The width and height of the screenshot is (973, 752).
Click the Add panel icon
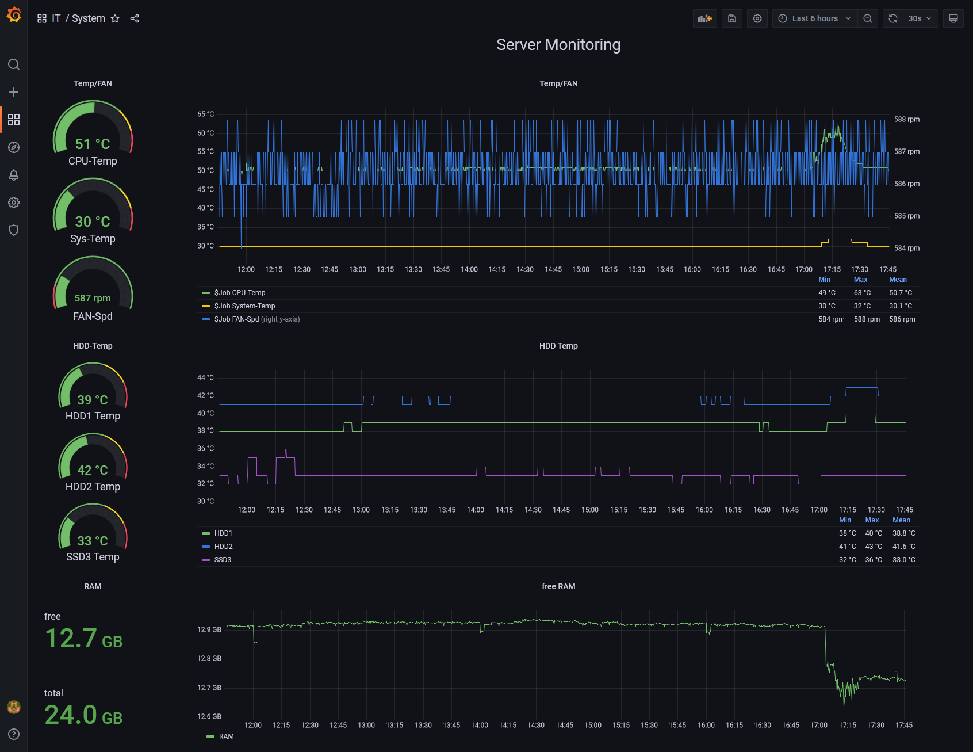(705, 18)
